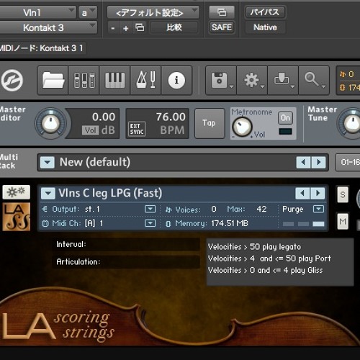
Task: Click the 0.00 dB volume value
Action: 104,117
